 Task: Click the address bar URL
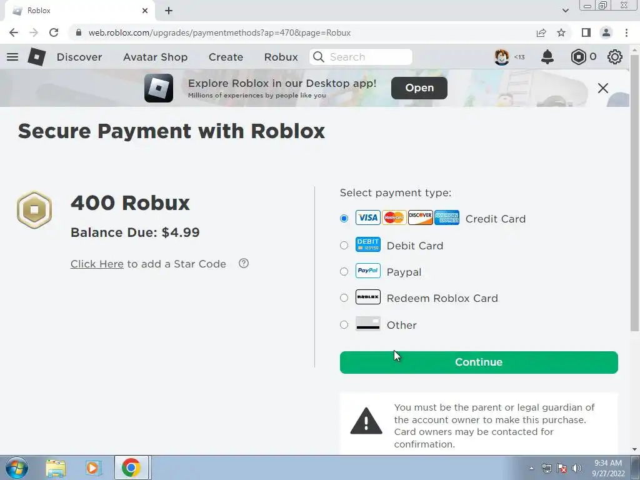pyautogui.click(x=219, y=32)
